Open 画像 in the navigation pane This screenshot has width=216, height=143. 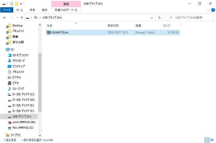[x=15, y=37]
